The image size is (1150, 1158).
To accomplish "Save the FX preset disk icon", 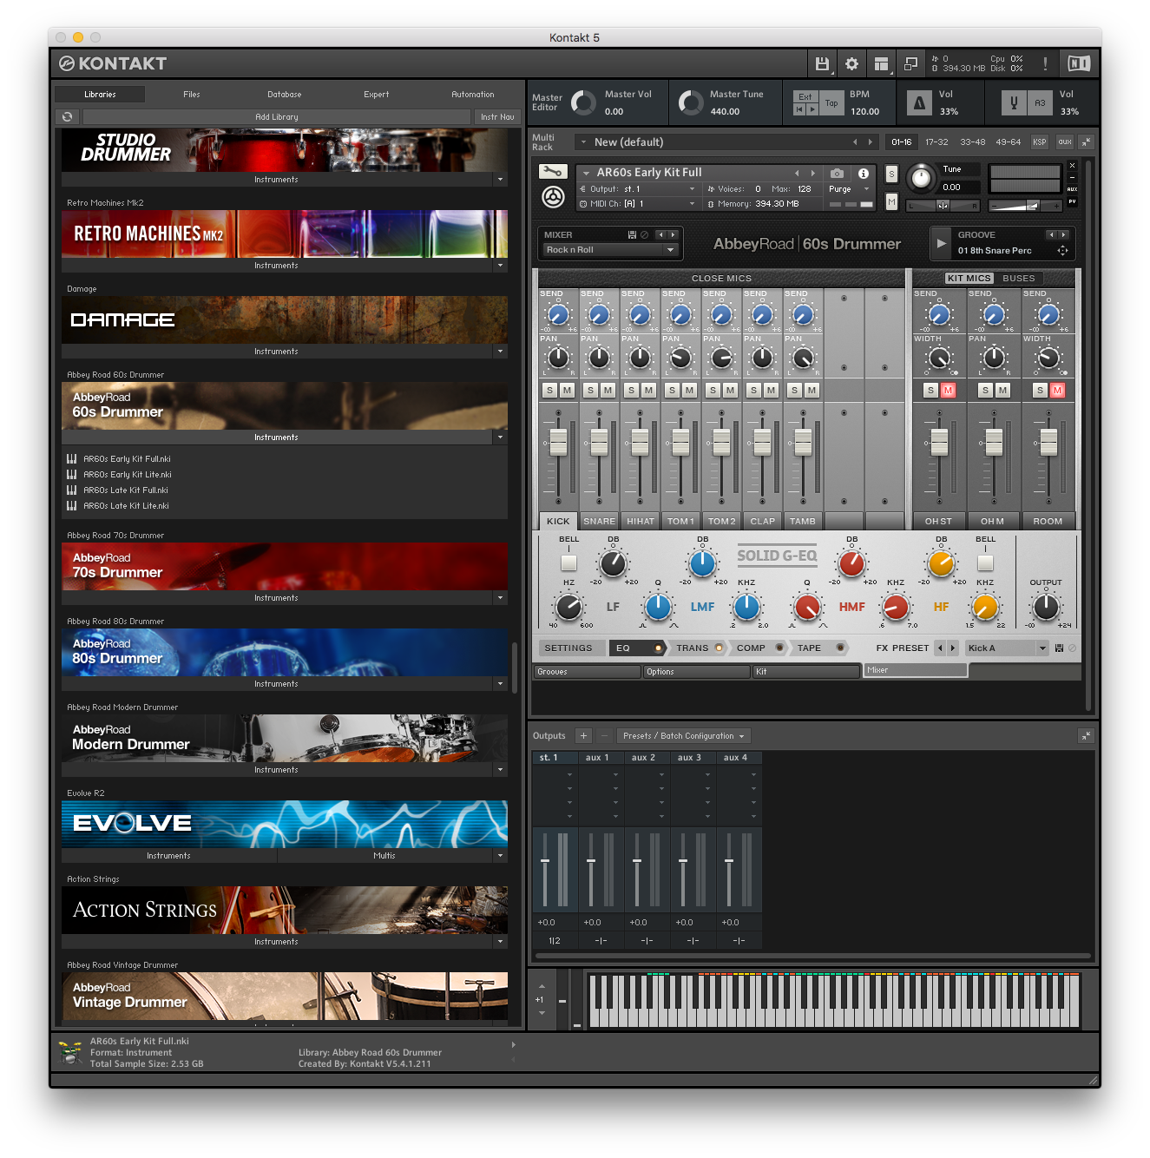I will 1059,648.
